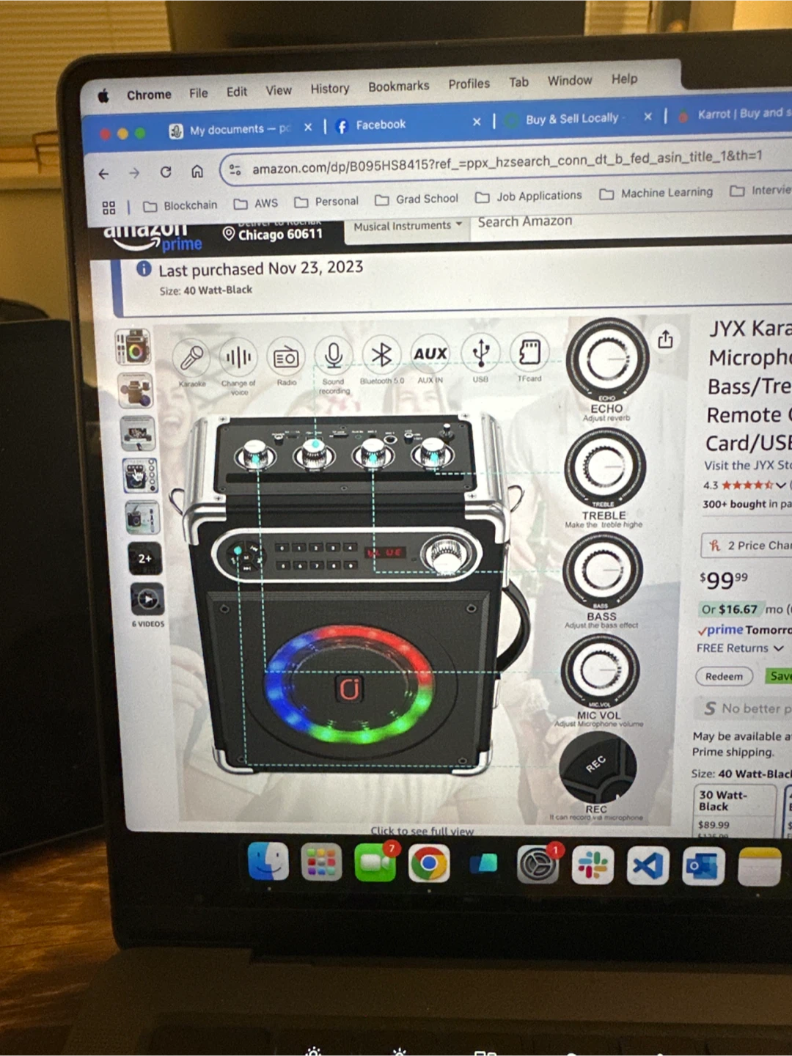Open the Blockchain bookmarks folder

180,205
